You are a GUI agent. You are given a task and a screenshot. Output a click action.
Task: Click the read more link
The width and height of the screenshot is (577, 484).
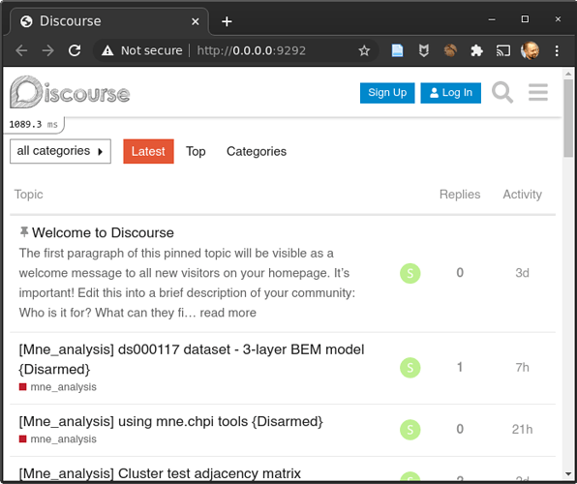tap(228, 313)
